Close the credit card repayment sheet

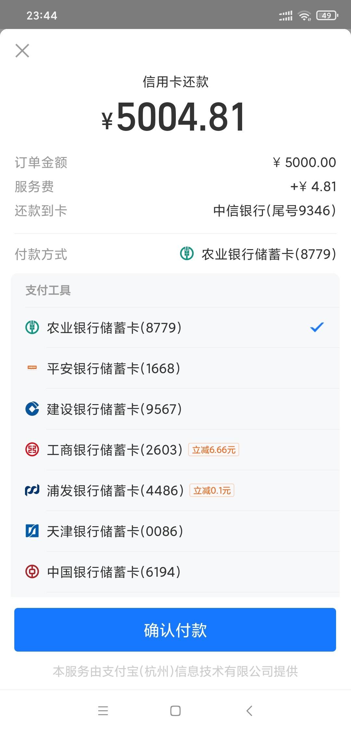[x=22, y=51]
